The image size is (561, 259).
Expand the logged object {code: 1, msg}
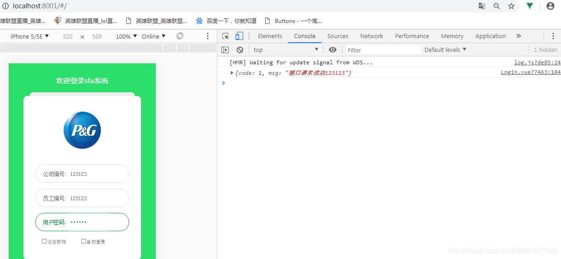coord(232,73)
